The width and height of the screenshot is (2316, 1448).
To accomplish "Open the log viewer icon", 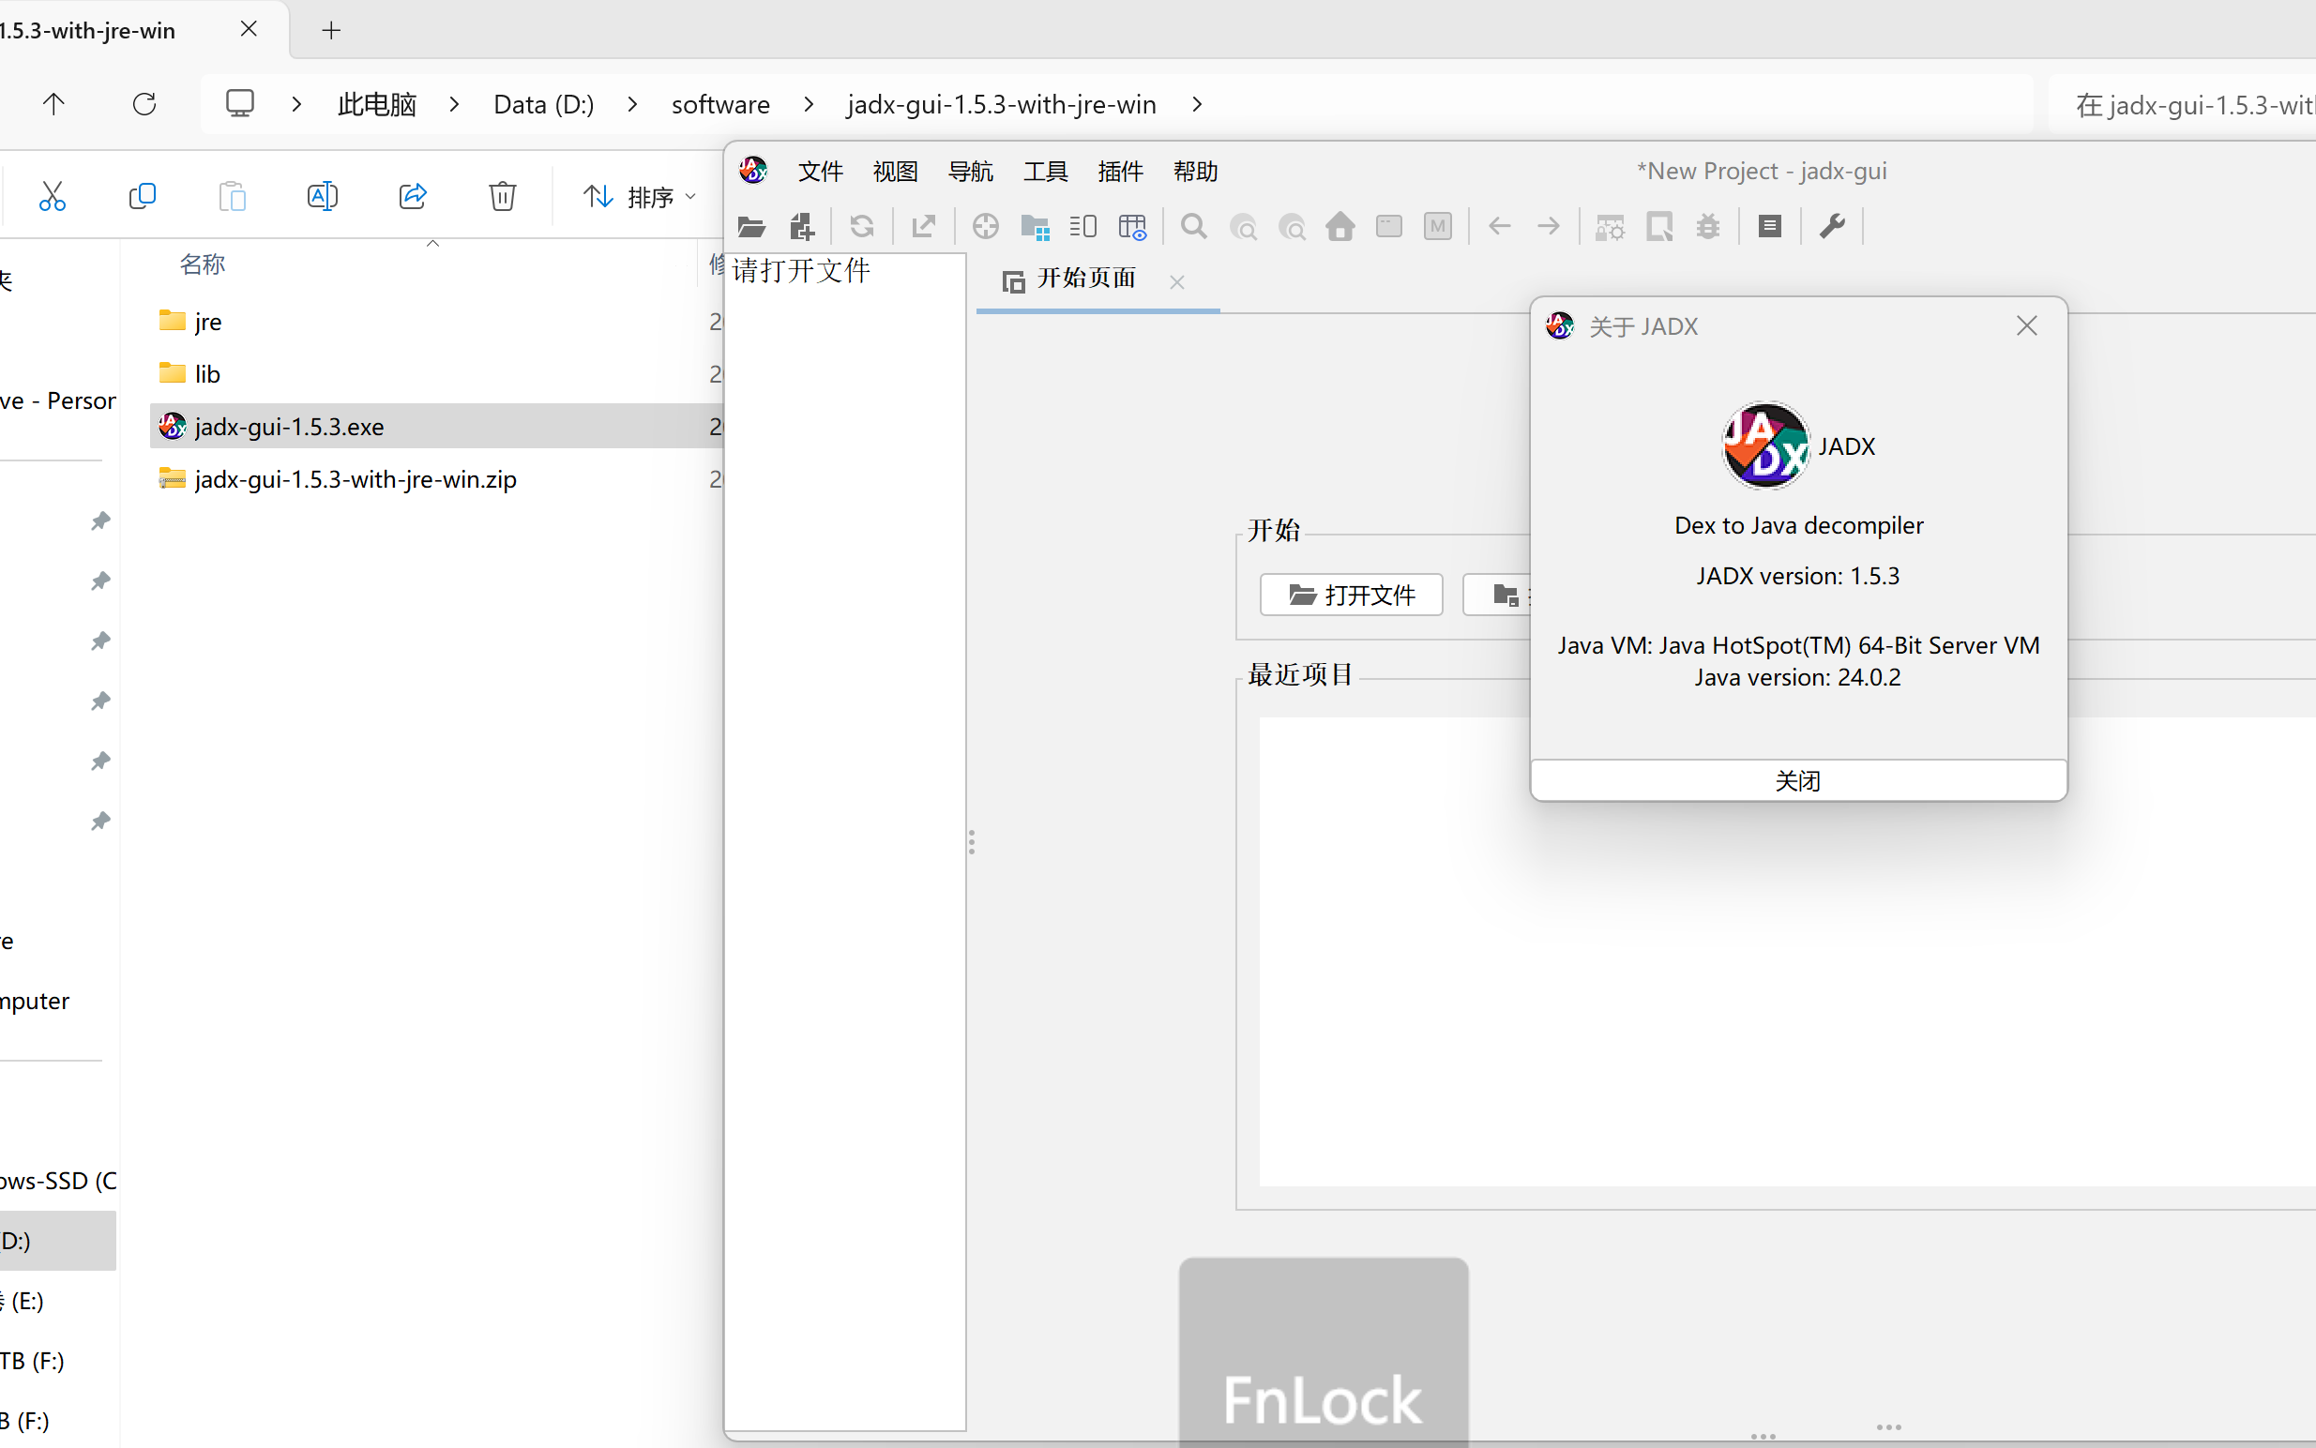I will pyautogui.click(x=1769, y=227).
